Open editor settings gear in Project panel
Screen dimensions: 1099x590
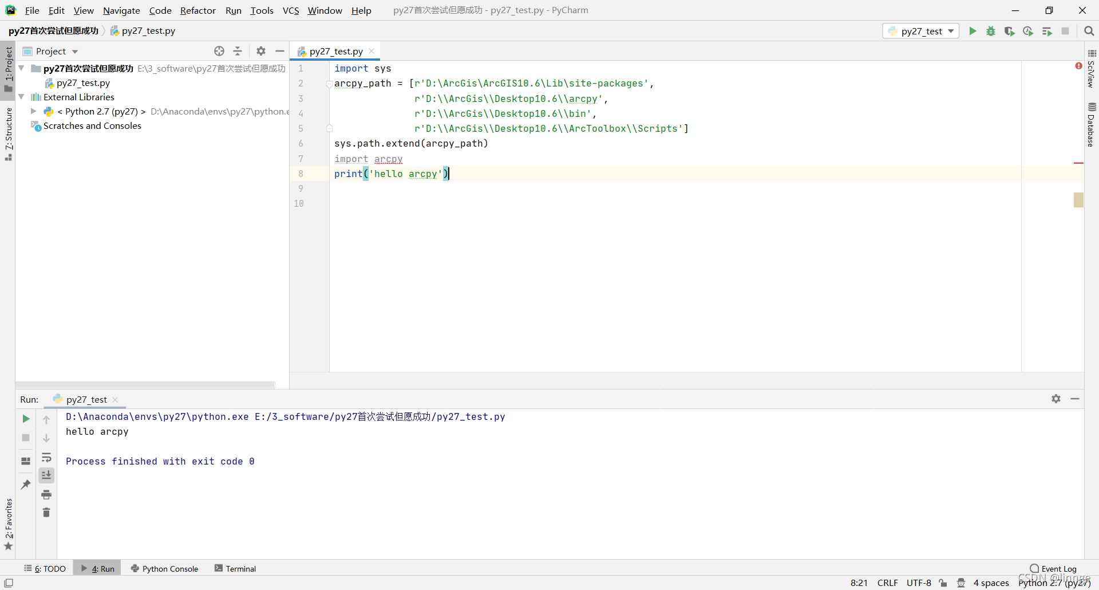pos(261,51)
